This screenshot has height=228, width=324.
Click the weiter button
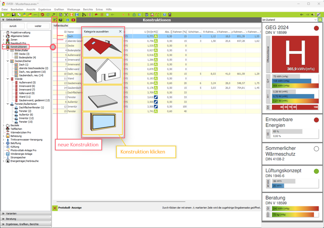[38, 26]
